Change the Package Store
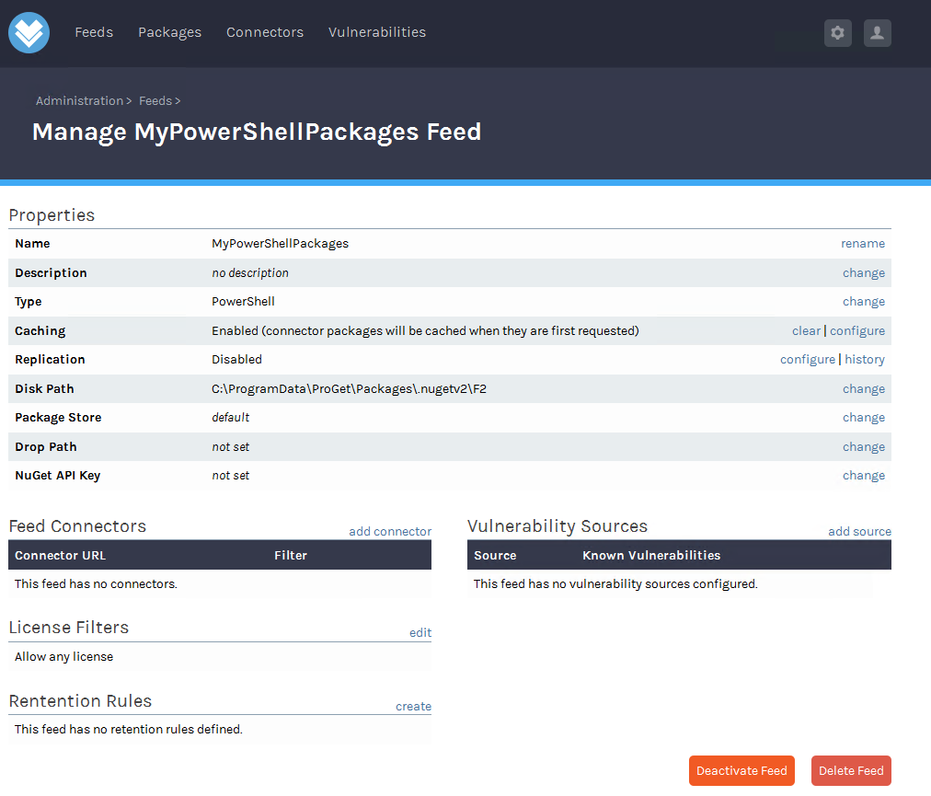931x796 pixels. click(864, 418)
